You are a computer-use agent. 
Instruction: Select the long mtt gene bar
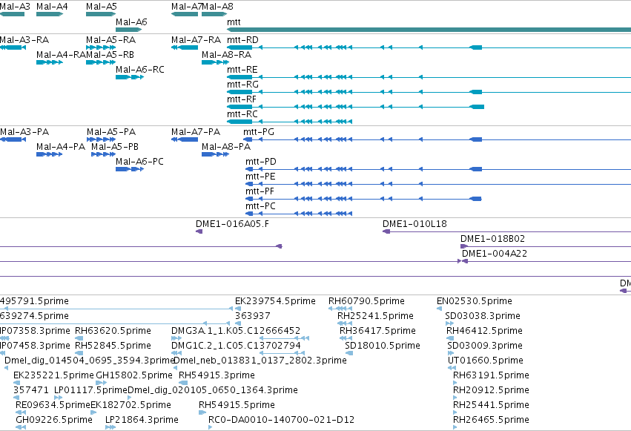pos(429,30)
